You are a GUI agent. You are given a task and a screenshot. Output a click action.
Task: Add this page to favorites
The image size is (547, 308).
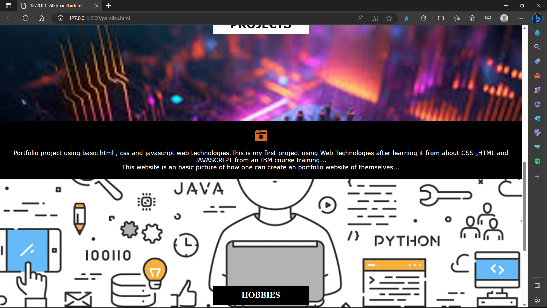tap(389, 18)
